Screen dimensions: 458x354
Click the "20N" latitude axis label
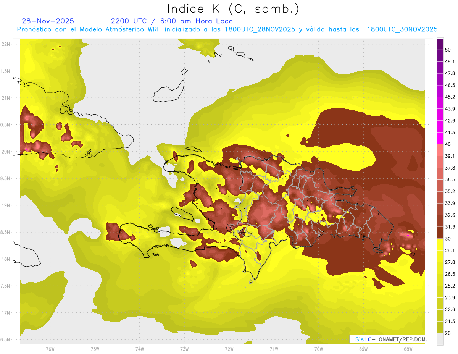point(6,152)
